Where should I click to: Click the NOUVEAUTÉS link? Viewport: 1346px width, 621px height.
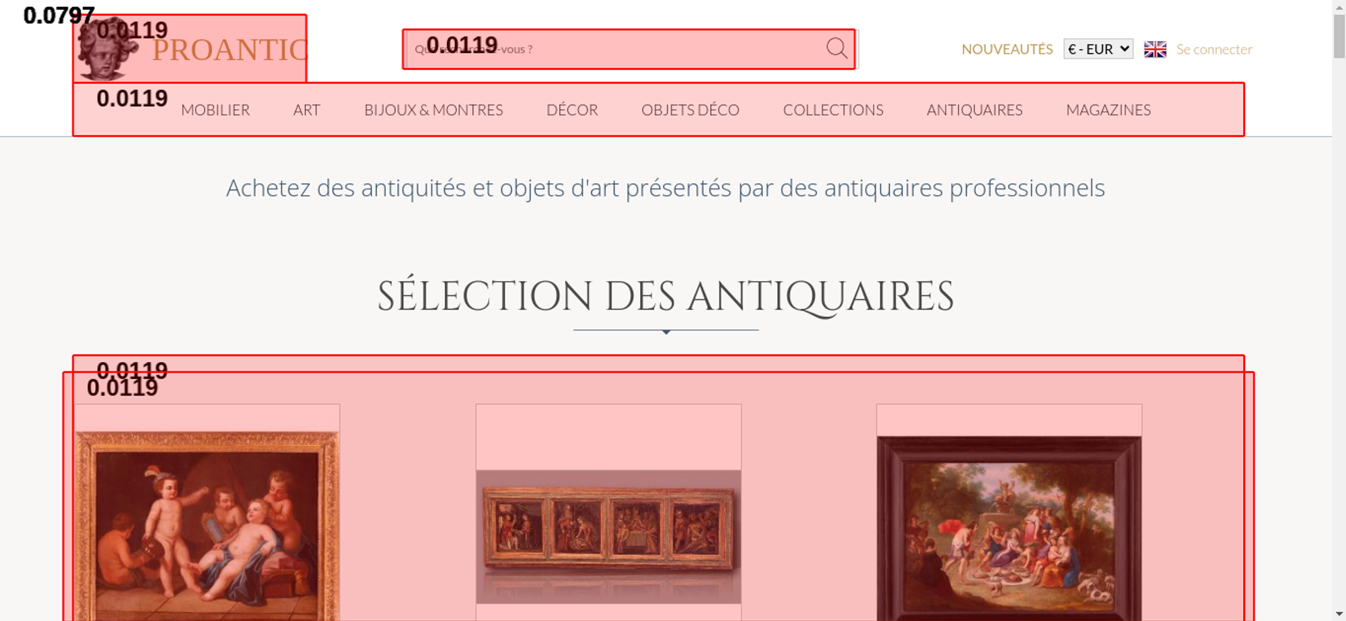pos(1007,49)
